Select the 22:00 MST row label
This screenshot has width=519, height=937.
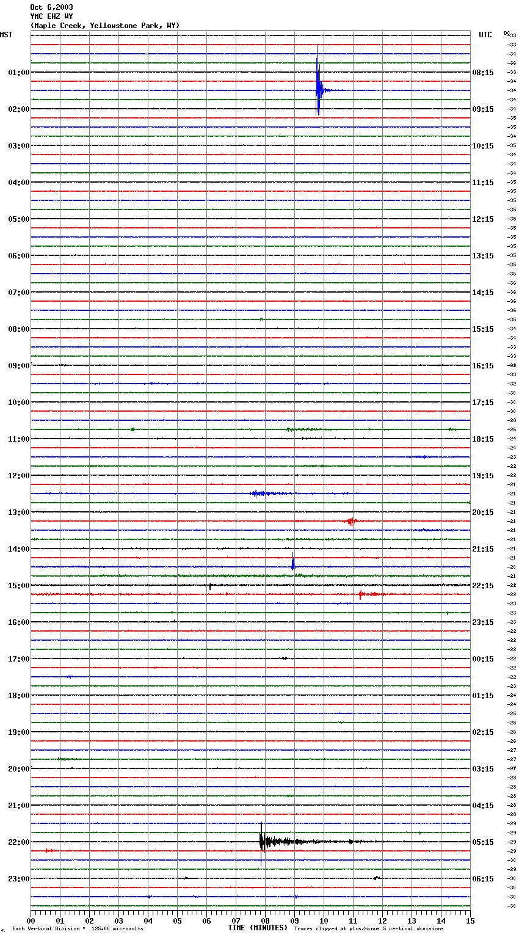18,842
